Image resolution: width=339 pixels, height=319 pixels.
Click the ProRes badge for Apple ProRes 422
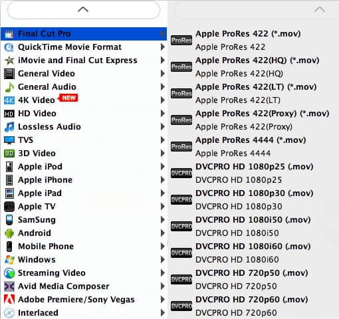[x=181, y=41]
